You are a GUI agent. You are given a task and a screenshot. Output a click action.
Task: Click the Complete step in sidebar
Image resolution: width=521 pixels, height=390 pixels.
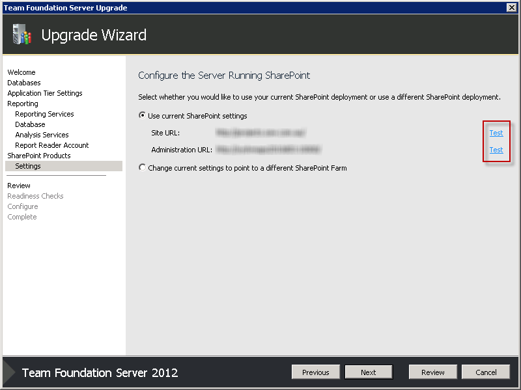pos(22,217)
